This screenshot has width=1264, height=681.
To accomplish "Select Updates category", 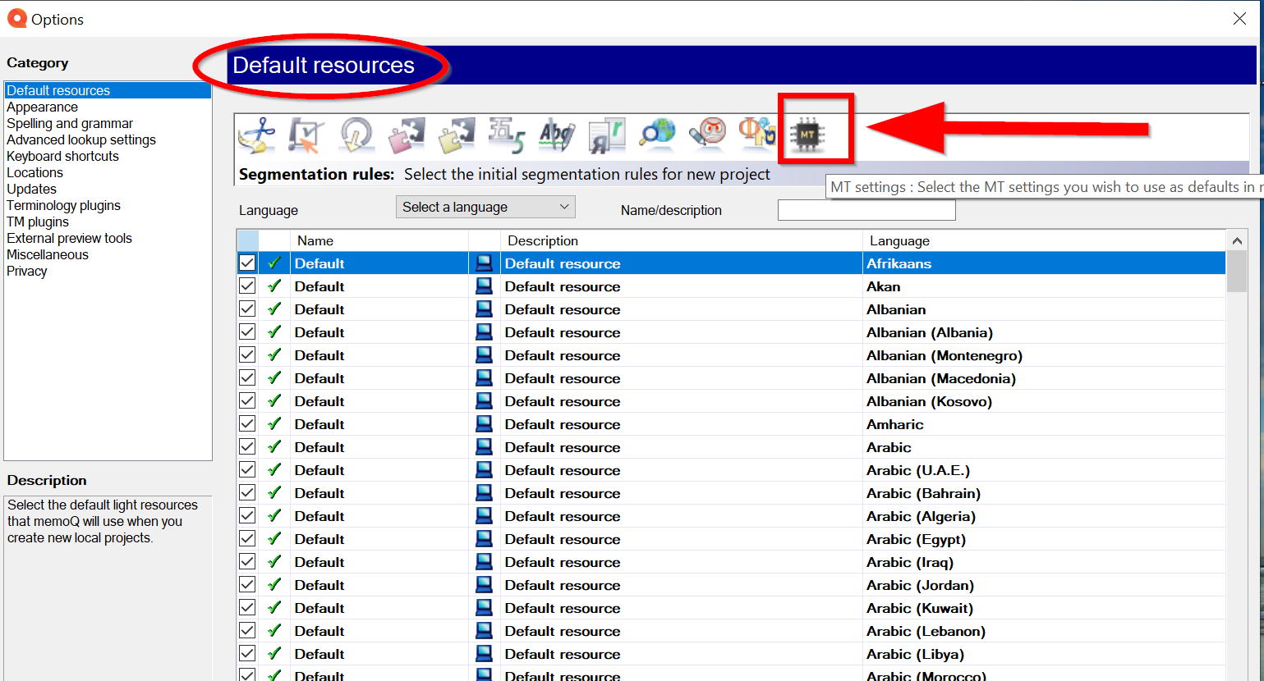I will click(31, 189).
